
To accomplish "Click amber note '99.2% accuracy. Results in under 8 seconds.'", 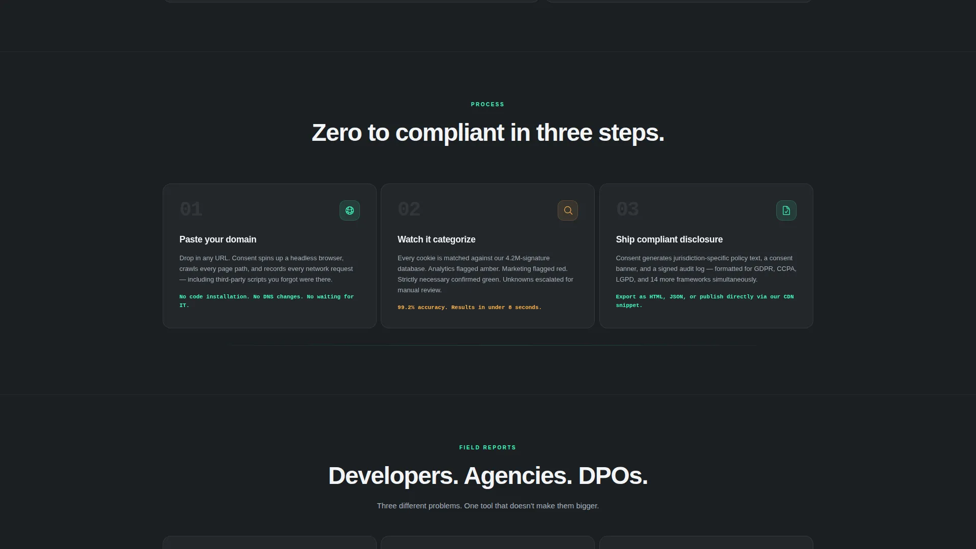I will (x=469, y=308).
